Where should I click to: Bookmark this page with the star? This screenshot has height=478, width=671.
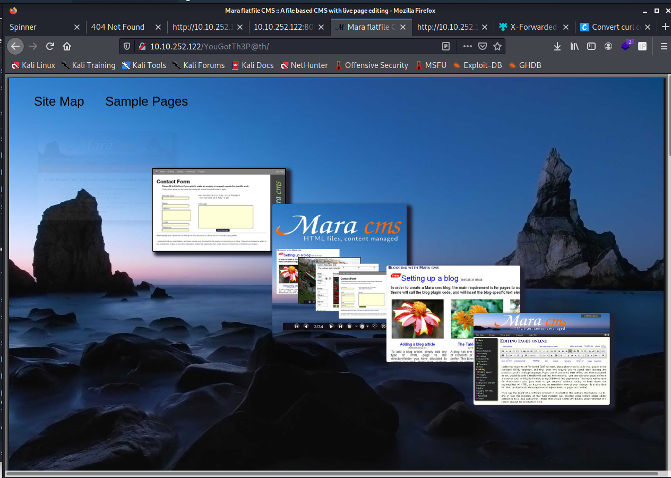pos(497,46)
